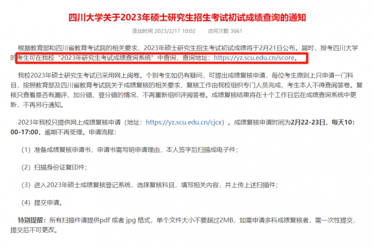This screenshot has height=247, width=373.
Task: Click the bold 特别提醒 label
Action: [x=32, y=220]
